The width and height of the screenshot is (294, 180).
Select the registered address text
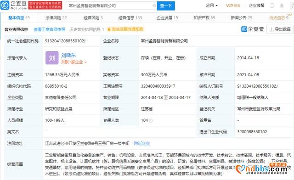[87, 143]
